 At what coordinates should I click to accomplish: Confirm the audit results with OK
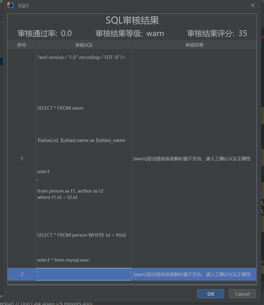(x=210, y=294)
